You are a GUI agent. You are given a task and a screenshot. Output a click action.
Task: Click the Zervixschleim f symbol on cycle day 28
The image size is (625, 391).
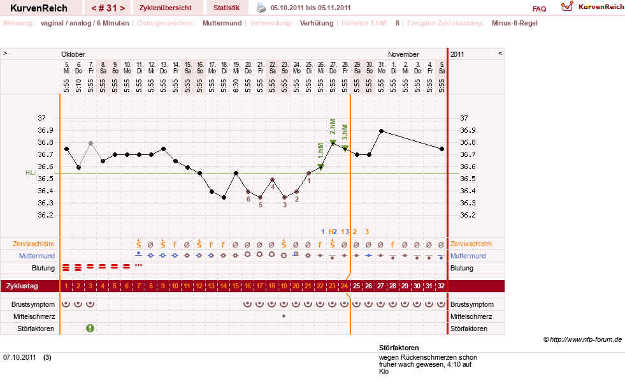(x=392, y=244)
